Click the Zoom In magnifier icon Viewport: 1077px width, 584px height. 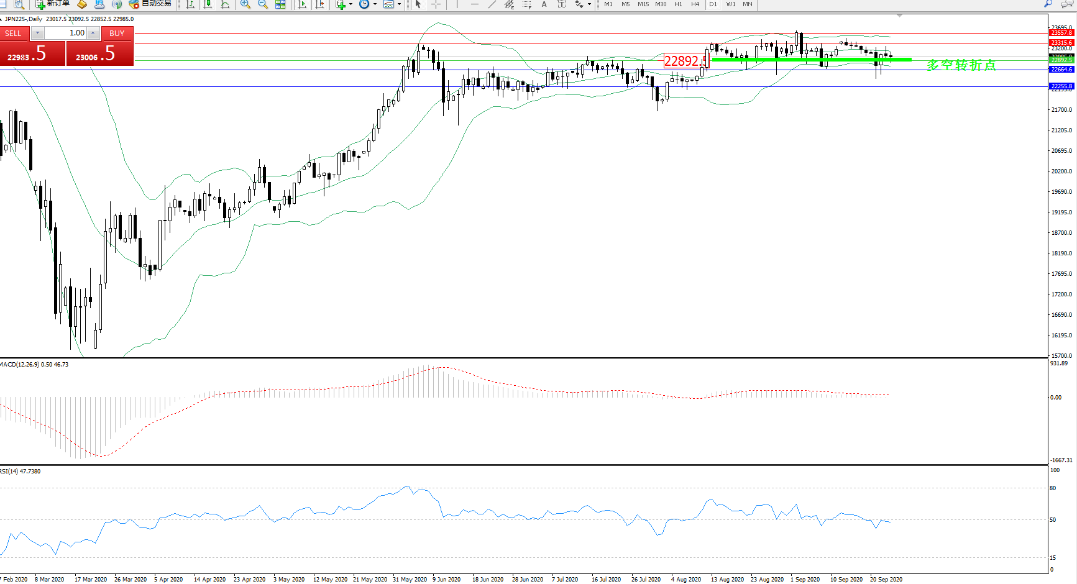[245, 4]
